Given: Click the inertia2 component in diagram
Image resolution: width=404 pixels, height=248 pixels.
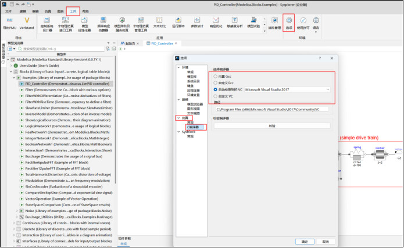Looking at the screenshot, I should tap(380, 154).
